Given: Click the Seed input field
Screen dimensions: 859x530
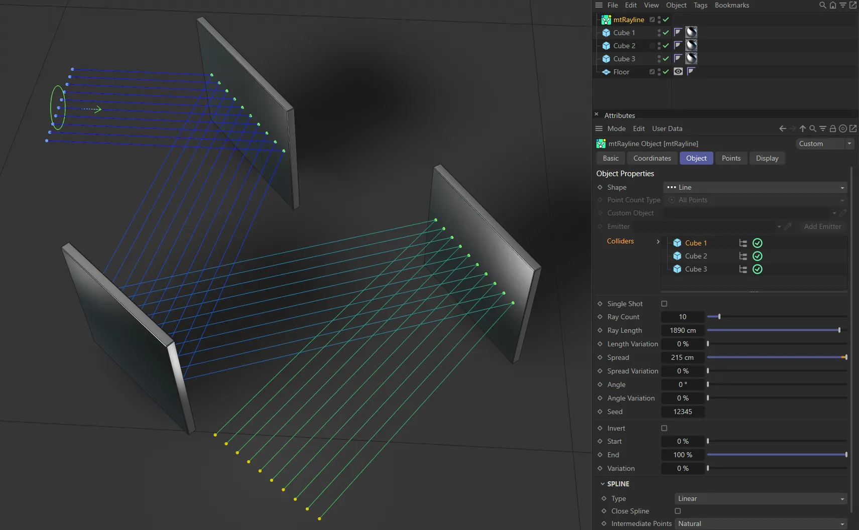Looking at the screenshot, I should (683, 412).
